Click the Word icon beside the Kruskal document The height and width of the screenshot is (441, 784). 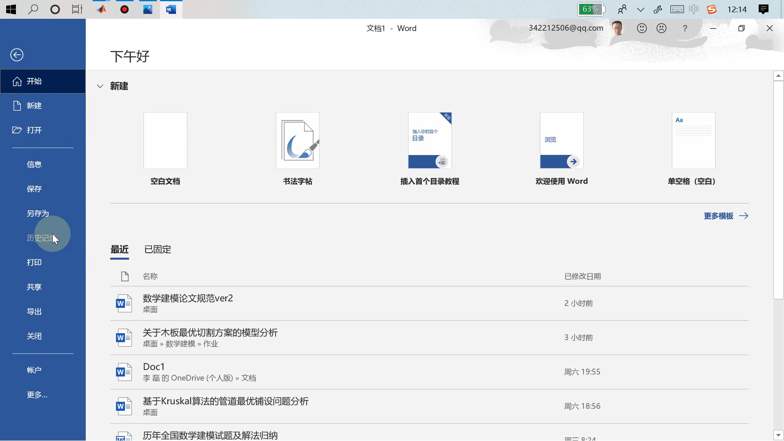124,406
